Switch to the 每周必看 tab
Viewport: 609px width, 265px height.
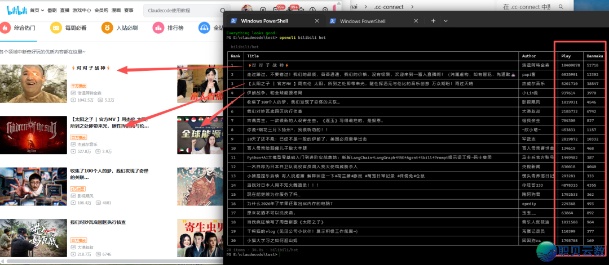click(76, 28)
